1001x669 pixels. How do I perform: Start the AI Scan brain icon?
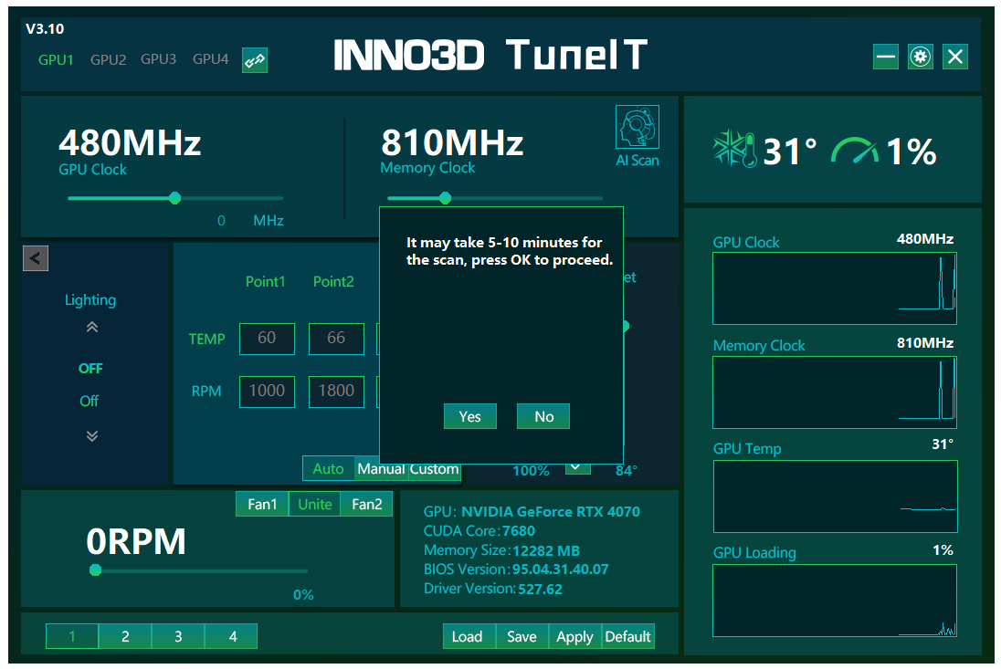point(637,127)
